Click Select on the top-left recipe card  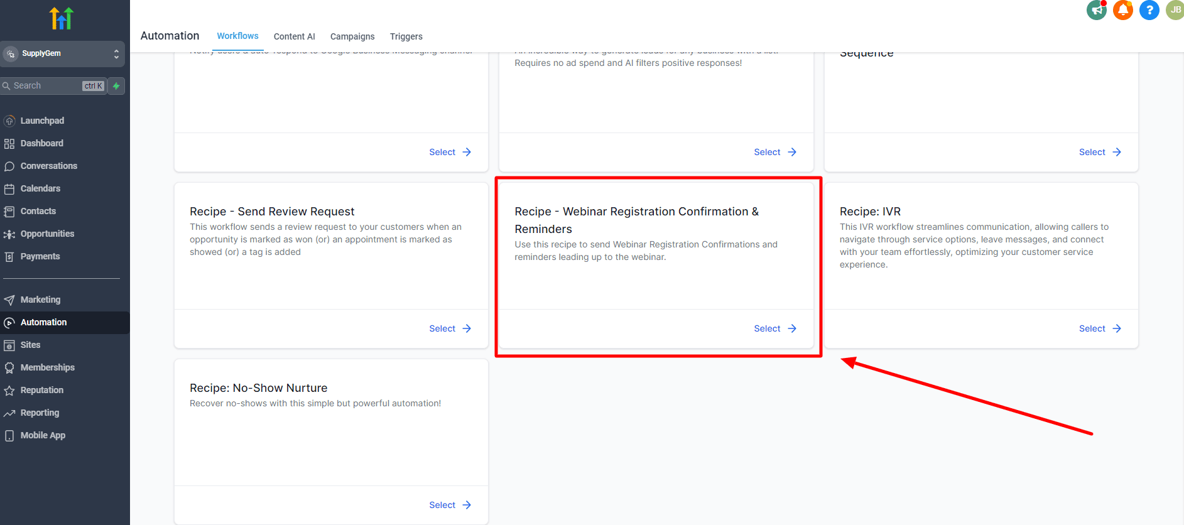tap(450, 152)
